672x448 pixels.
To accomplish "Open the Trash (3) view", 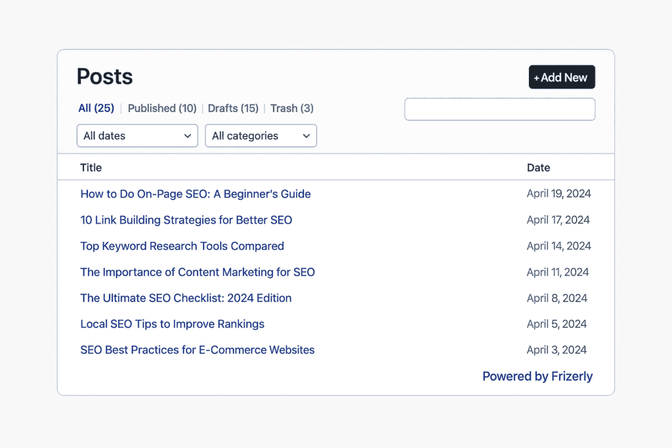I will (292, 108).
